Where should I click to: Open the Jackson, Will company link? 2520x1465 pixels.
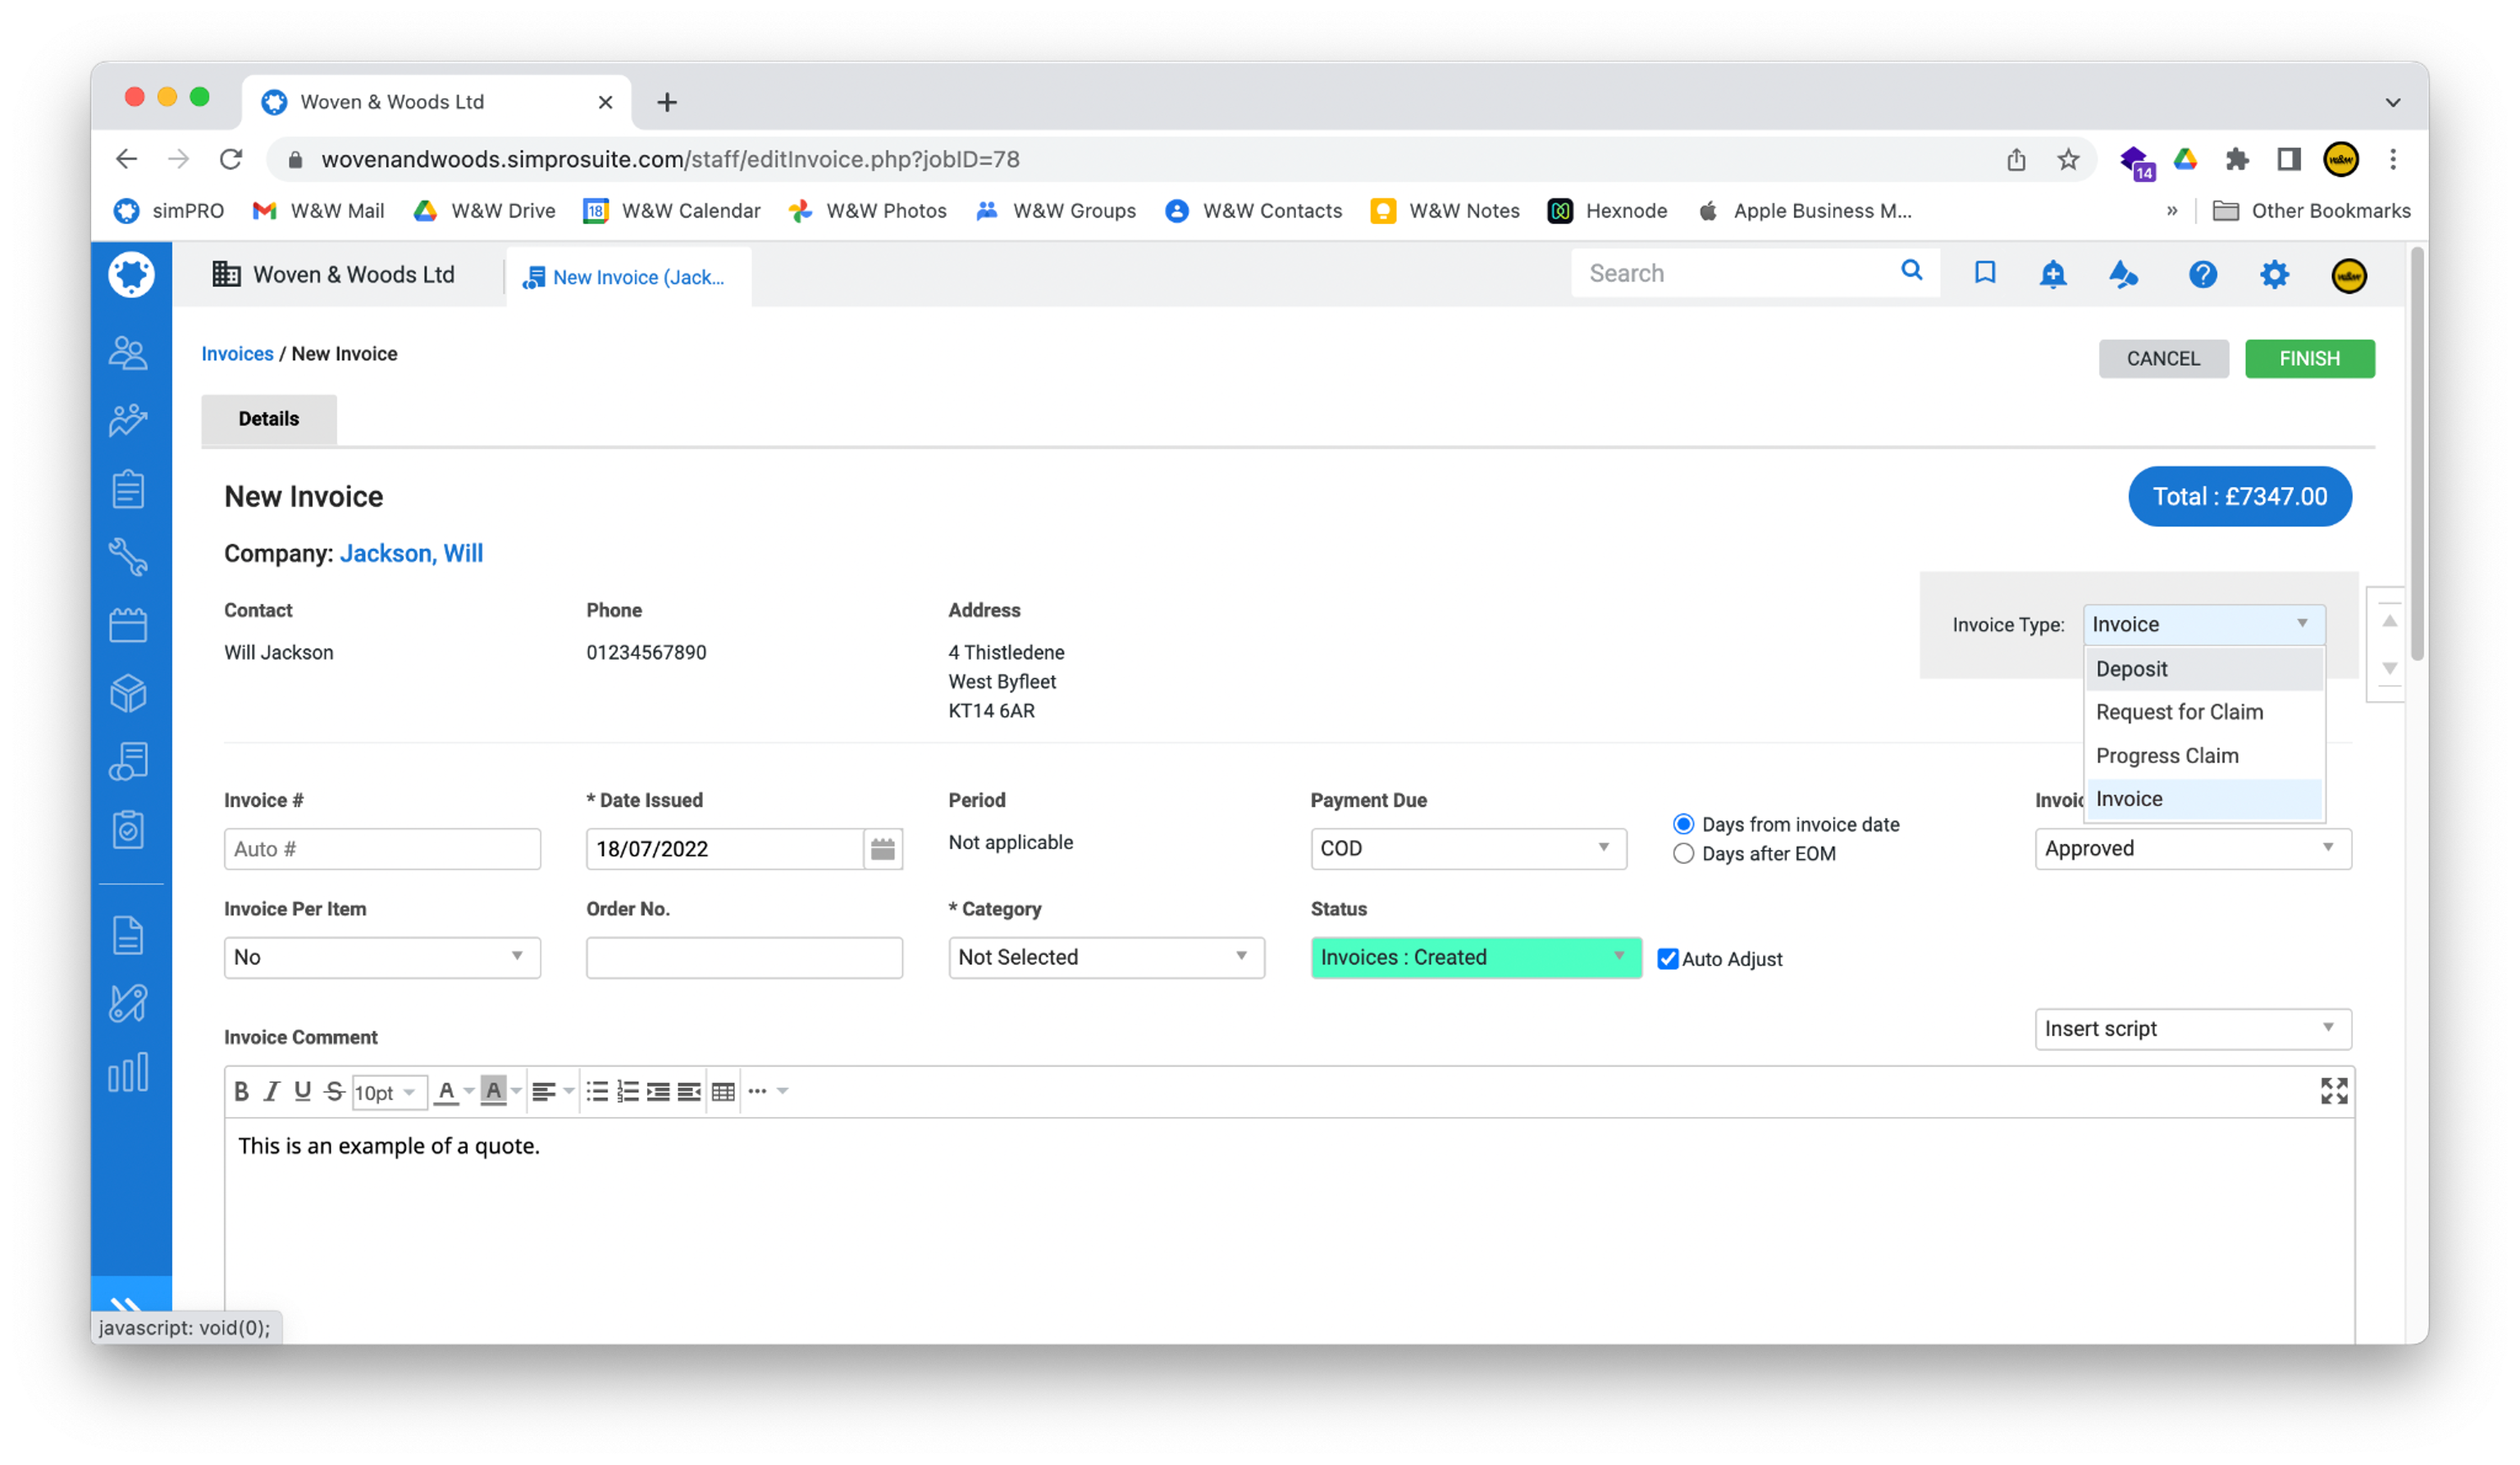411,553
